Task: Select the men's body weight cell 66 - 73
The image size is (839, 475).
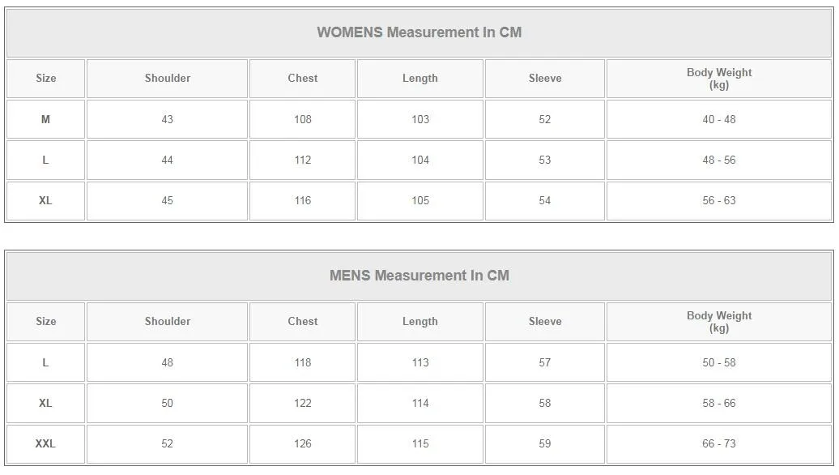Action: click(x=718, y=443)
